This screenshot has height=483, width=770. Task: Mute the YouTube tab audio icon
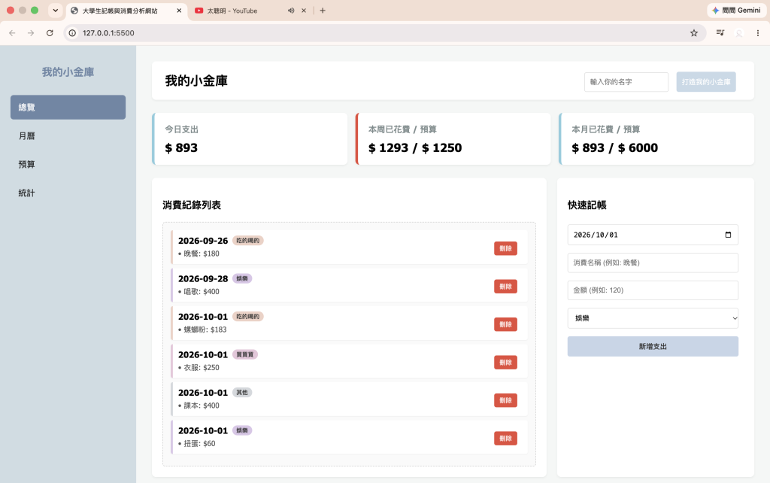coord(291,11)
